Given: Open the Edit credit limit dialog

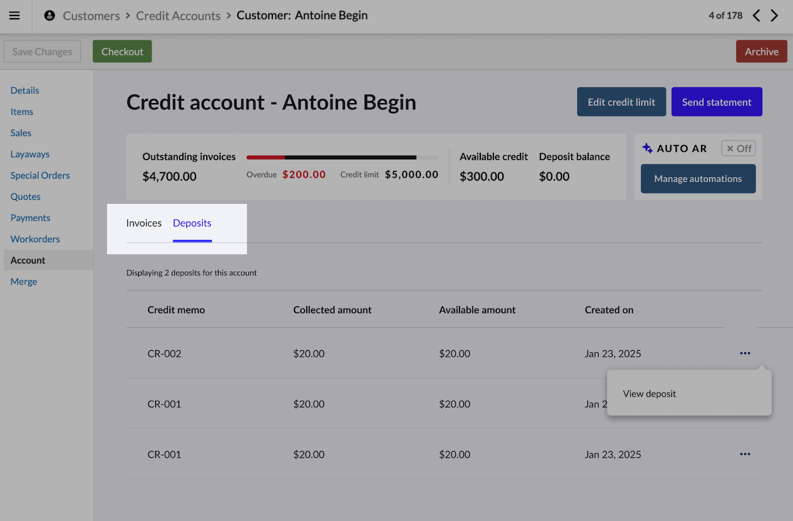Looking at the screenshot, I should click(x=621, y=101).
